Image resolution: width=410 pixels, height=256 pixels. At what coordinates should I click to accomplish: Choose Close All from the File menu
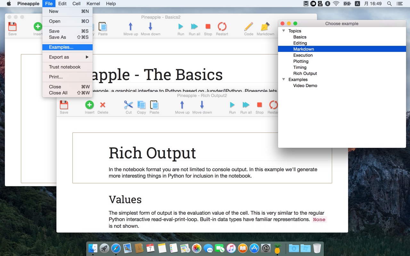click(x=67, y=93)
